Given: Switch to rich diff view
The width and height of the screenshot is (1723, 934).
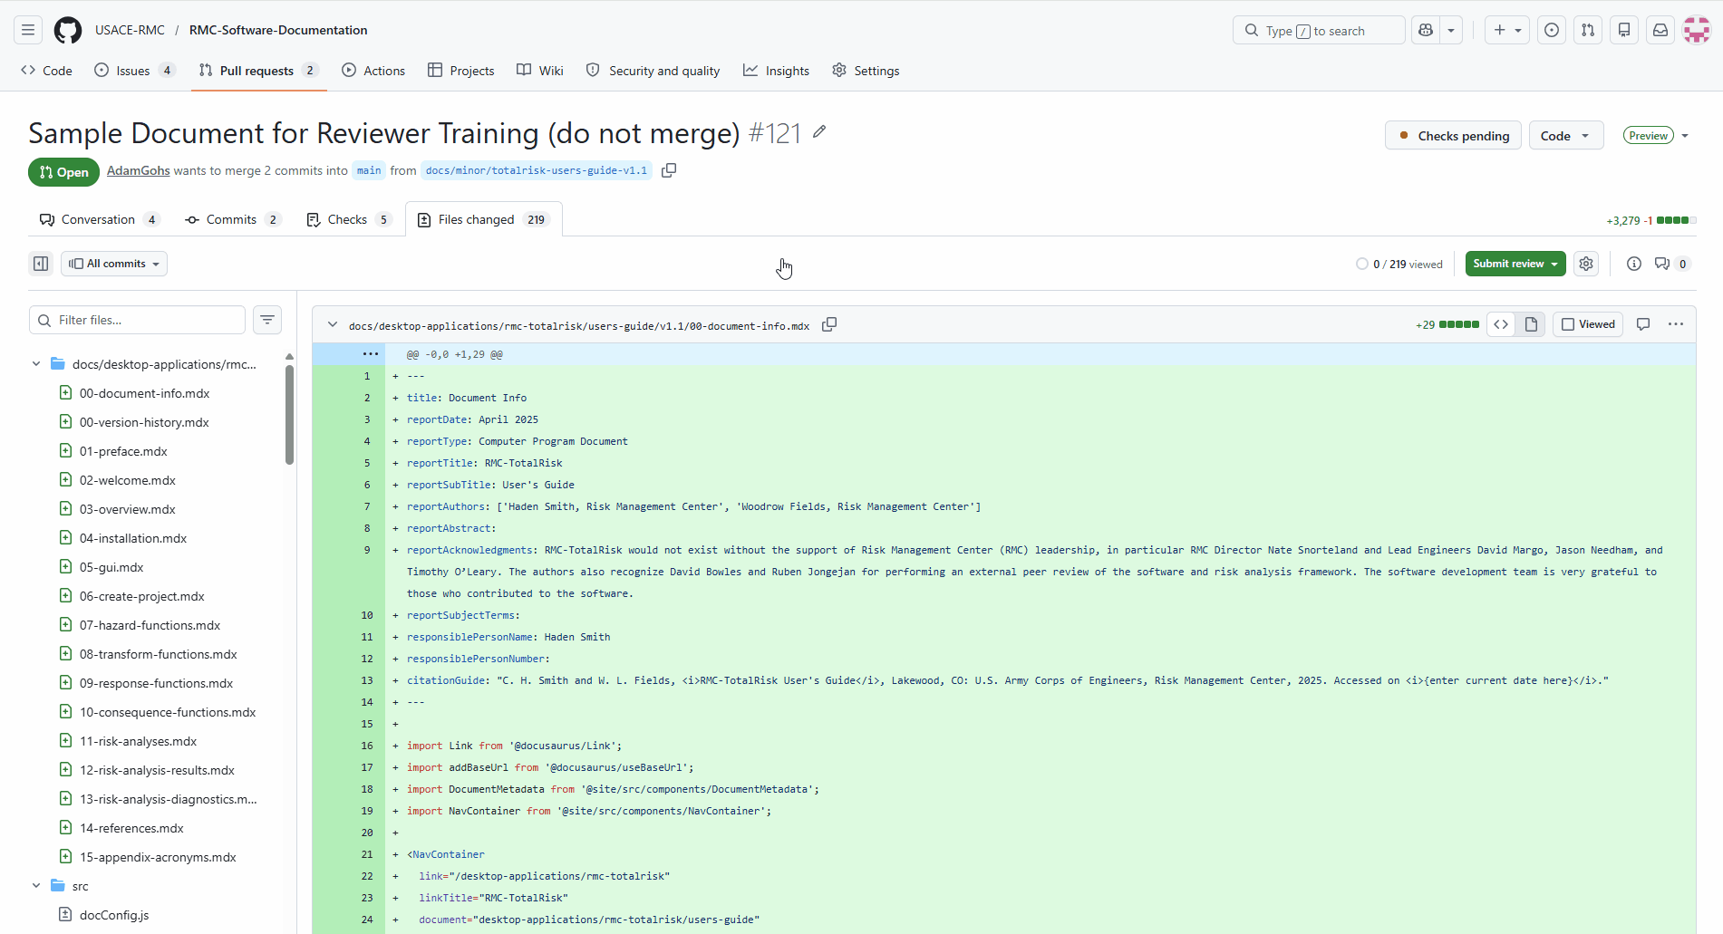Looking at the screenshot, I should (x=1531, y=324).
